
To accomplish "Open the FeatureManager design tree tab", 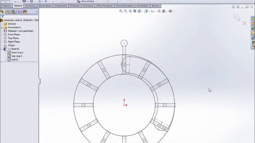I will [2, 12].
